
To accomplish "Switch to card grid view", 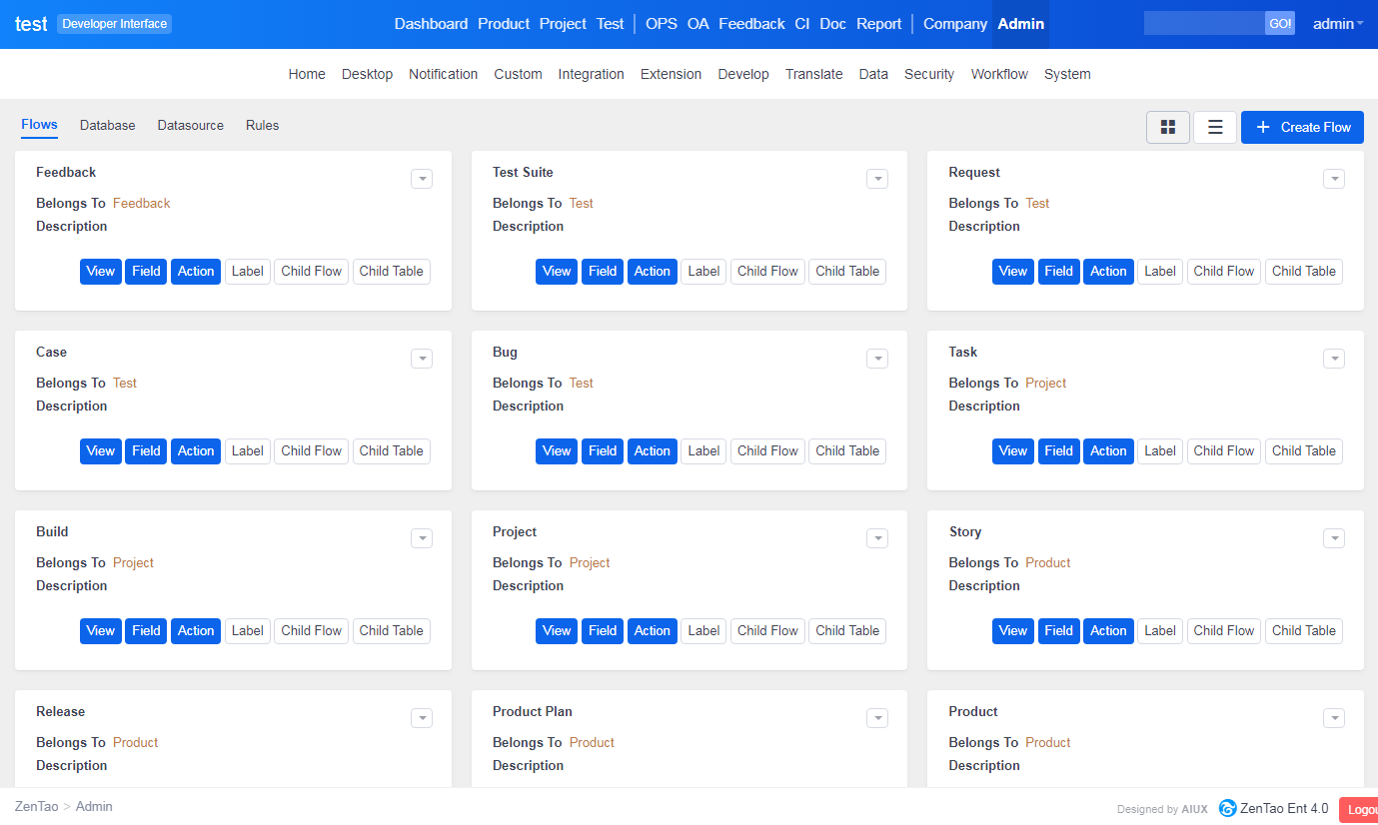I will 1167,127.
